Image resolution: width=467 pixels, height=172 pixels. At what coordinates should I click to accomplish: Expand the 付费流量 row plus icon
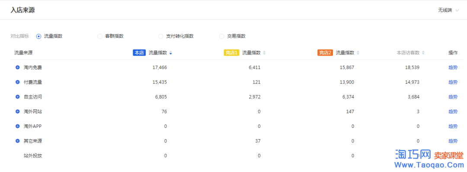coord(18,82)
